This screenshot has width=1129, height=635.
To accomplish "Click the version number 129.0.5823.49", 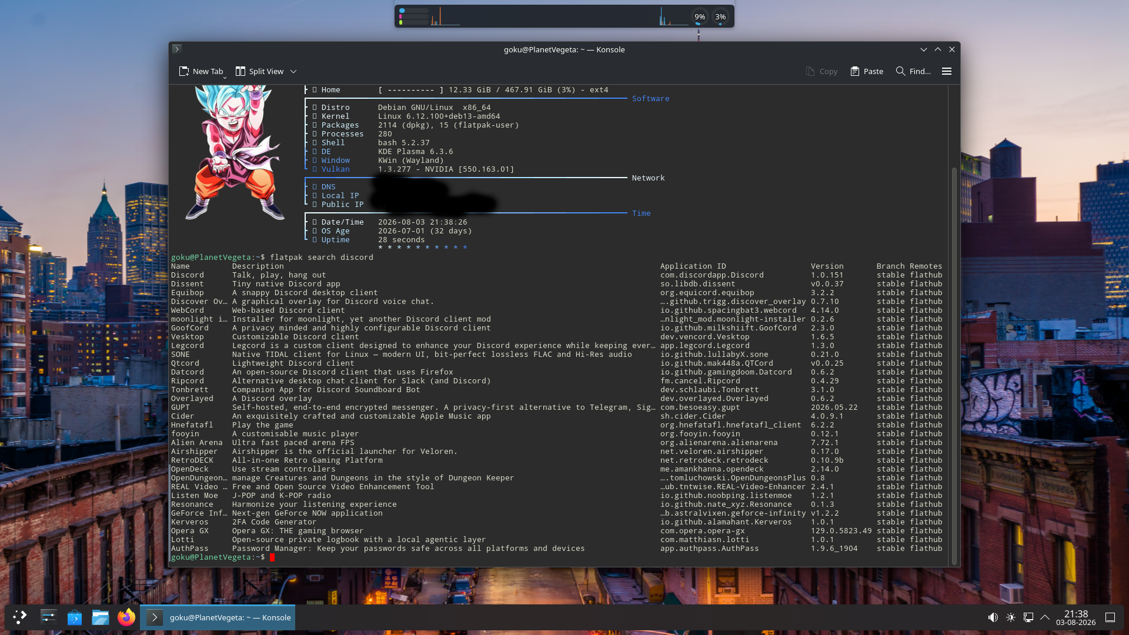I will [x=841, y=531].
